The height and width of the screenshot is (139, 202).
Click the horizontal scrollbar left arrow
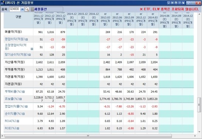click(2, 136)
